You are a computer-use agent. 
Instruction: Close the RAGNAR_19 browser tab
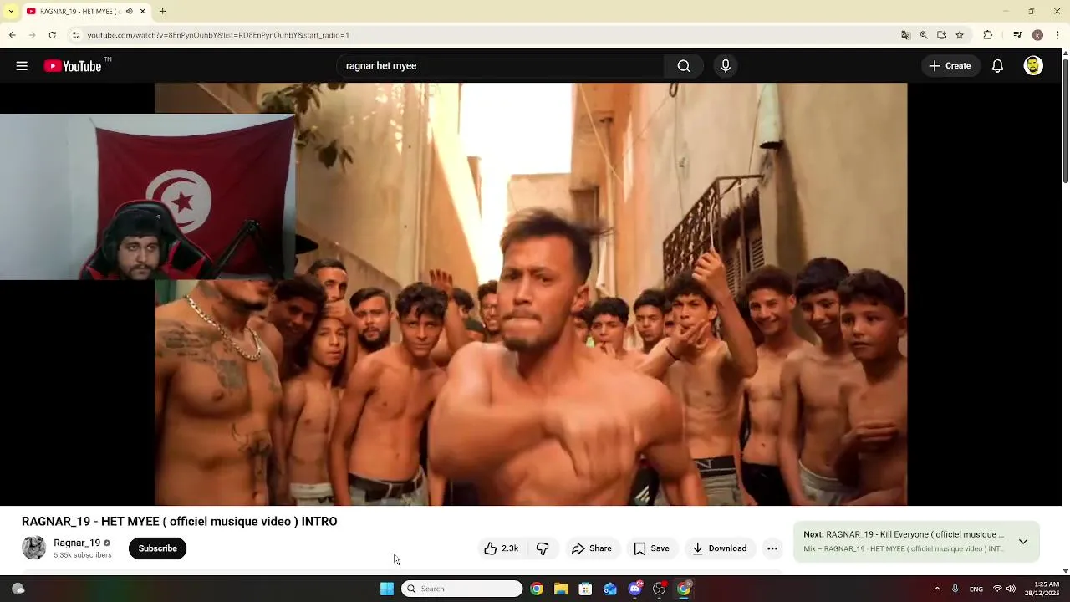[x=142, y=12]
